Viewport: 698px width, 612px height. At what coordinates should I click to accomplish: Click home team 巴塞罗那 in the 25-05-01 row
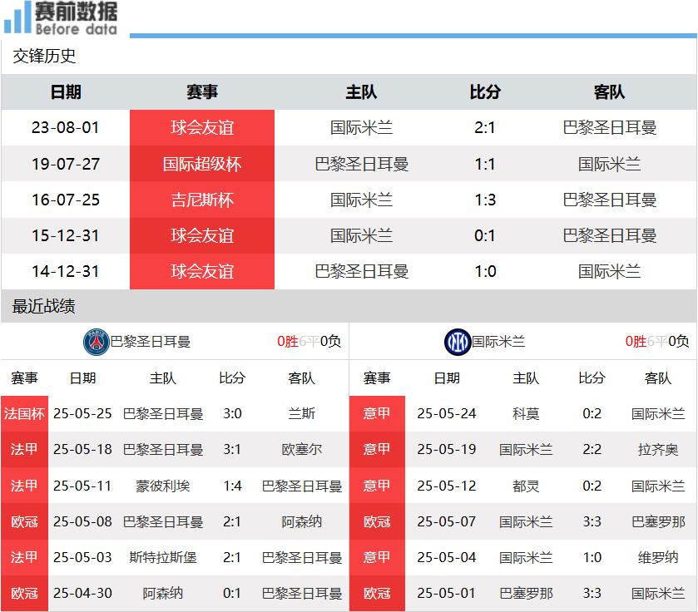click(526, 593)
